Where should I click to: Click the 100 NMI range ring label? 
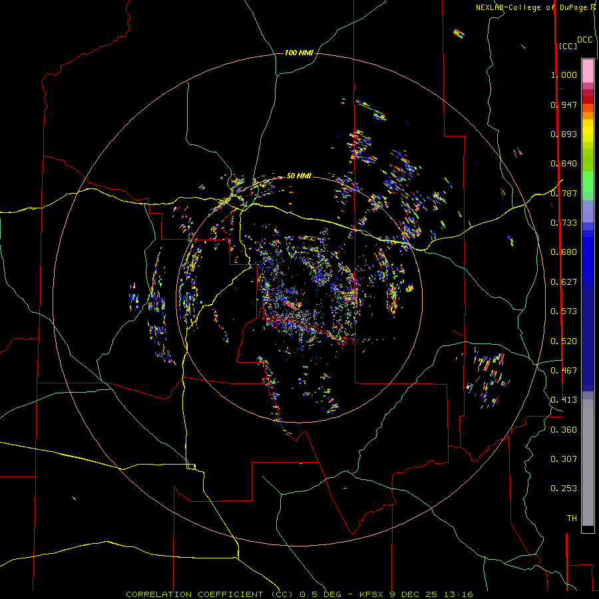(299, 53)
